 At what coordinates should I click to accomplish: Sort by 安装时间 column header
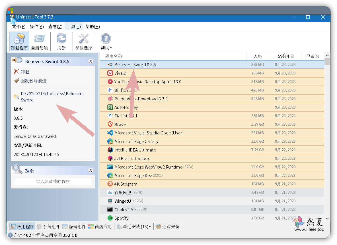point(285,57)
